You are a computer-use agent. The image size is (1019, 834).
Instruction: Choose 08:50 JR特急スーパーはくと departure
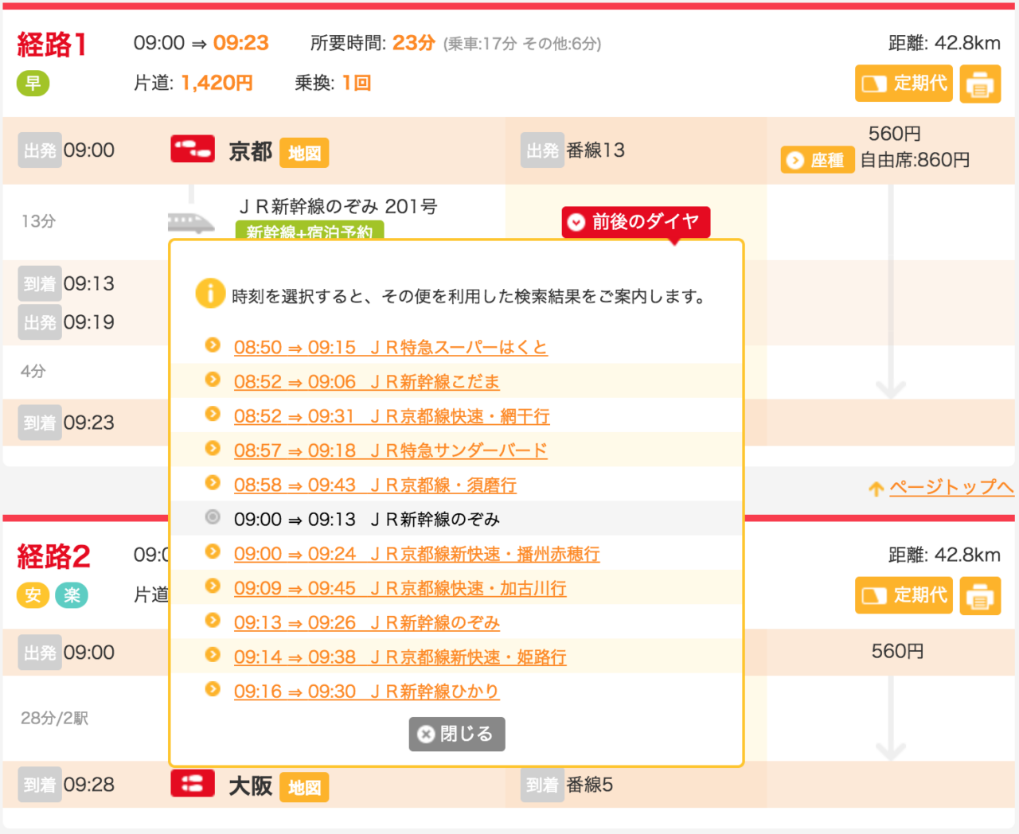click(390, 348)
